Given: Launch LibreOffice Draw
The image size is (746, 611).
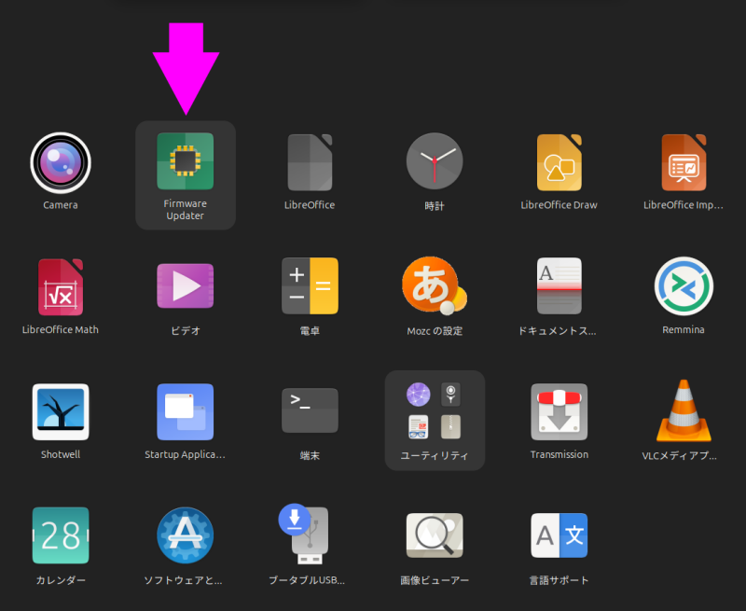Looking at the screenshot, I should tap(559, 162).
